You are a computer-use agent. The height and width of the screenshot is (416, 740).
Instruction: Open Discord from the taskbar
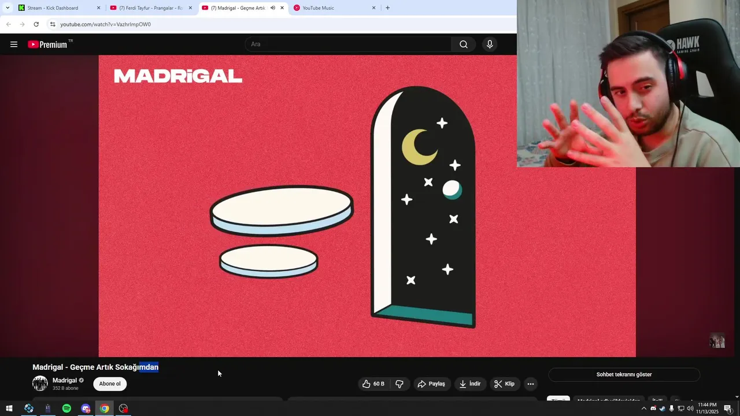[86, 408]
